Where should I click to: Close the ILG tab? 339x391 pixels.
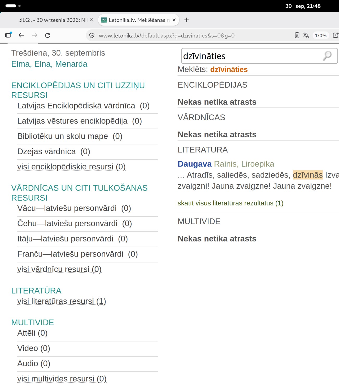click(91, 20)
